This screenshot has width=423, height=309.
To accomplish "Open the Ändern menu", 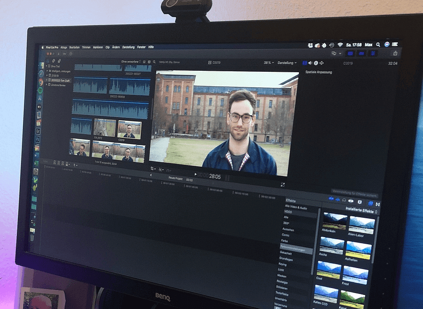I will tap(116, 47).
